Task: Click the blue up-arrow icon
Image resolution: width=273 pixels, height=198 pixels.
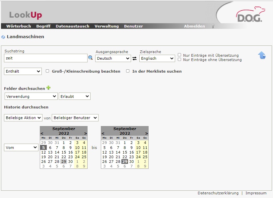Action: tap(262, 55)
